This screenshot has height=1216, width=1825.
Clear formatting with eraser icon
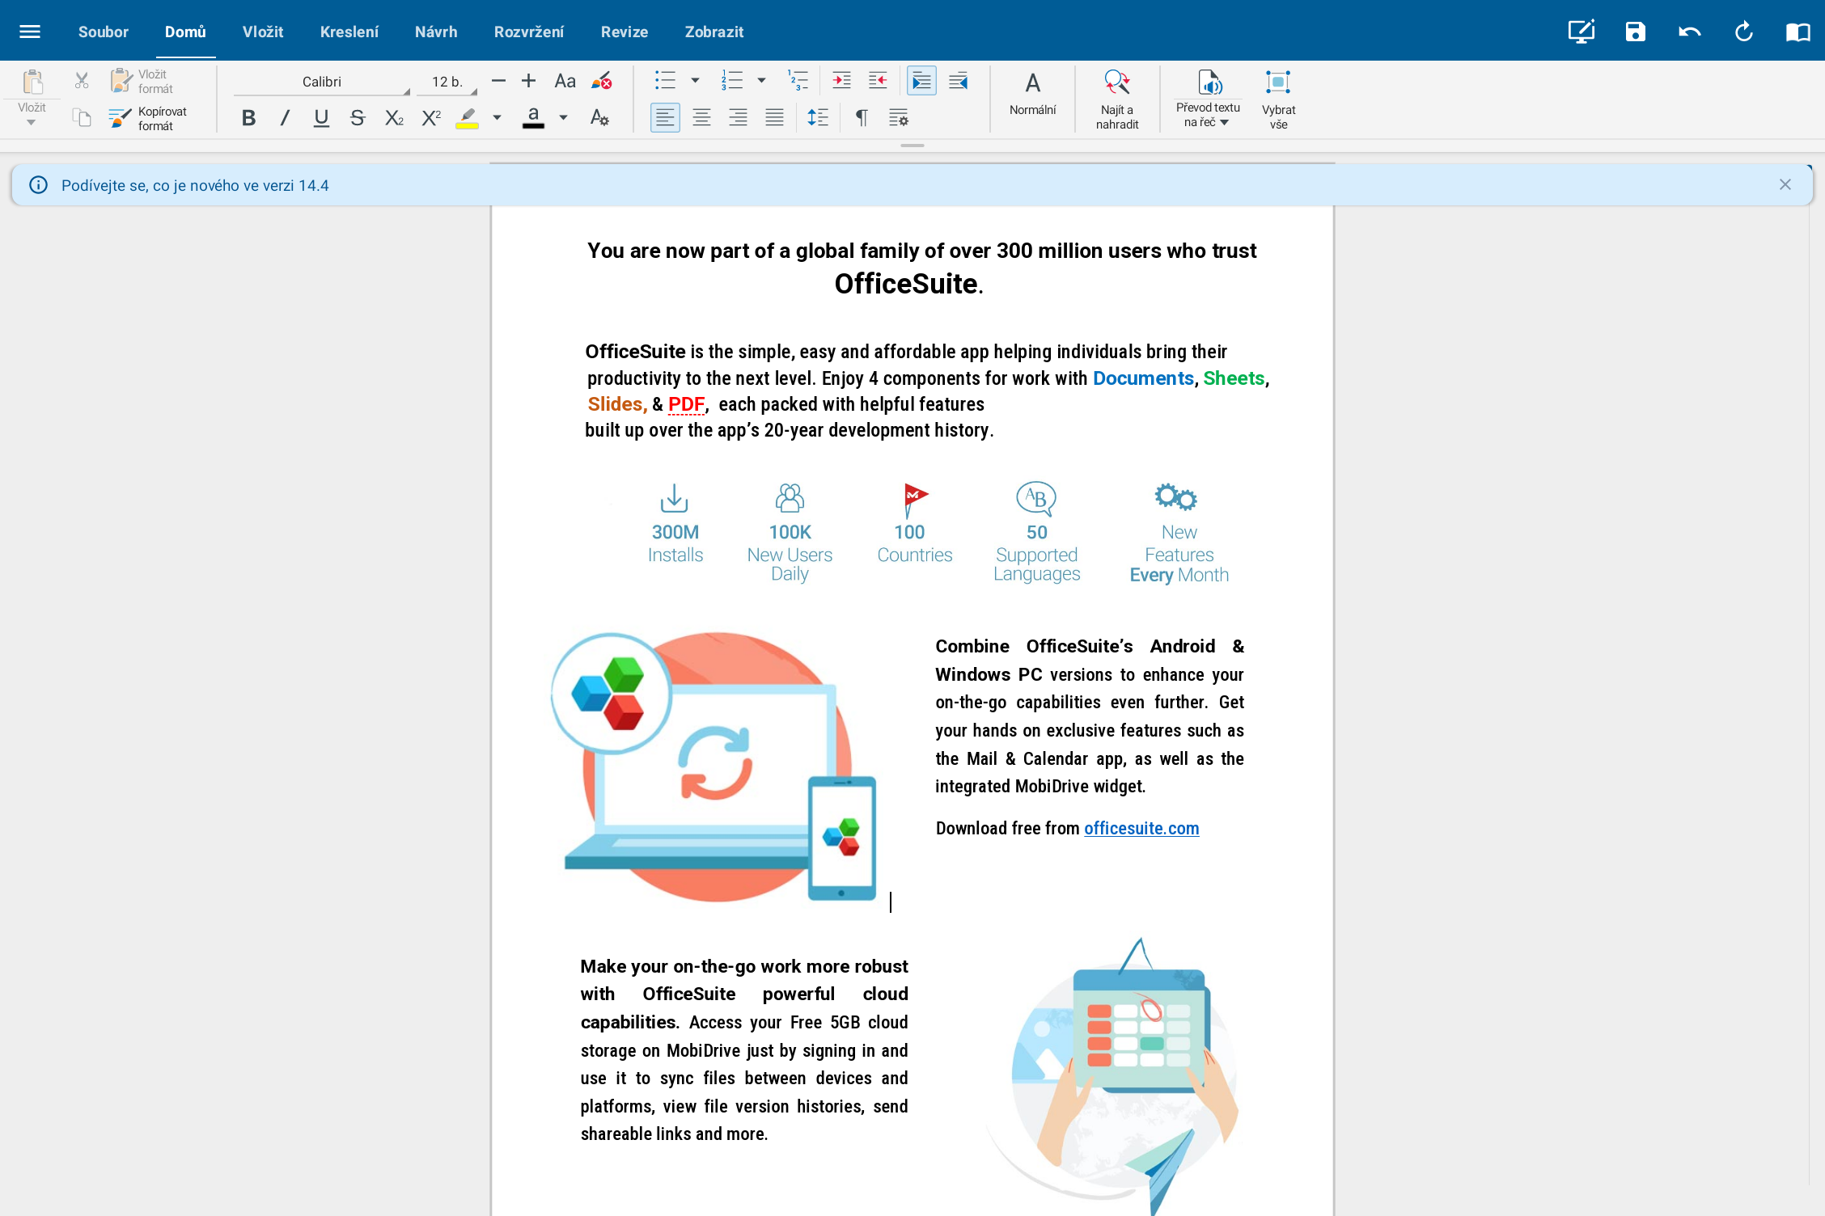coord(601,81)
